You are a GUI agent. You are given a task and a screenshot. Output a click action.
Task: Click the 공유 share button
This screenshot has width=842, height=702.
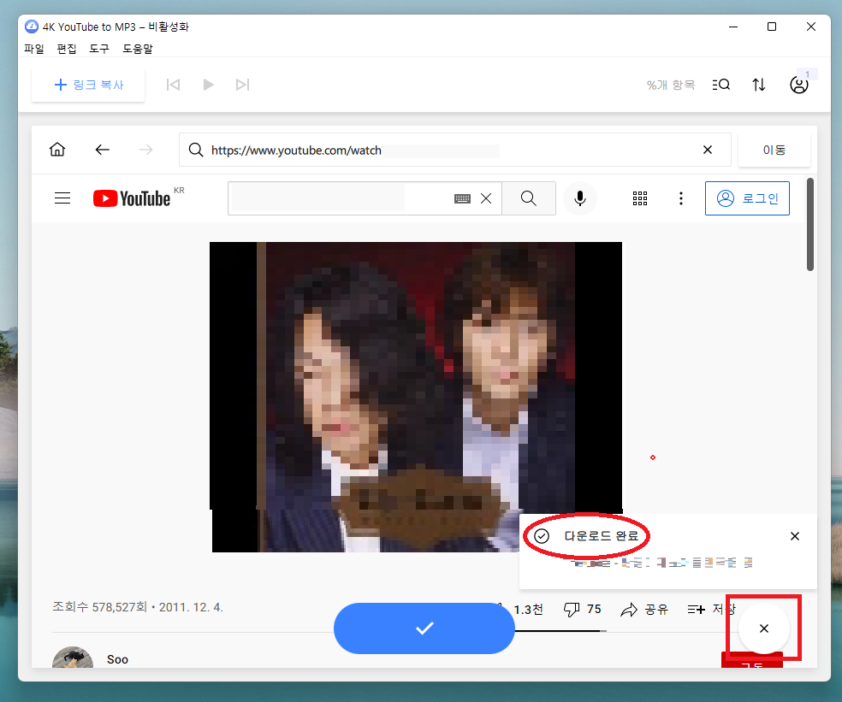point(644,609)
